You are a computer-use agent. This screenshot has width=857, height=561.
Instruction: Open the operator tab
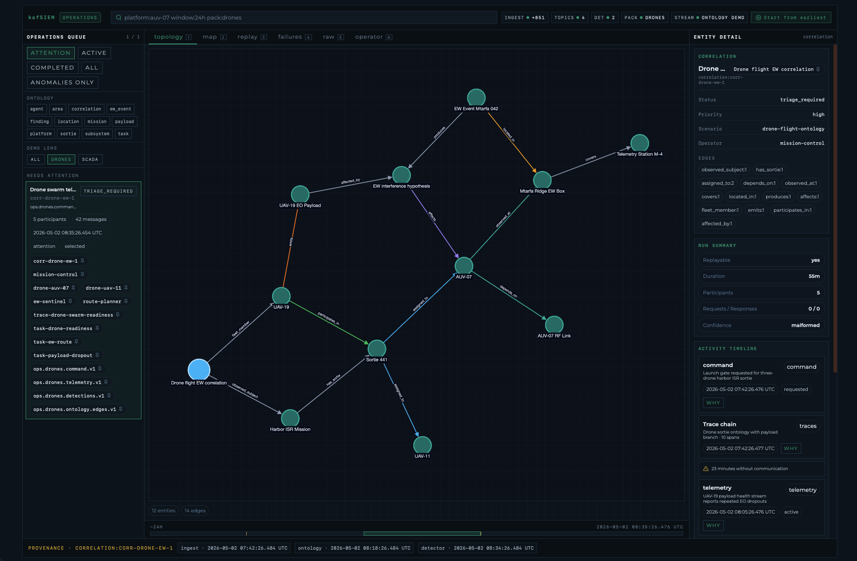(x=373, y=37)
